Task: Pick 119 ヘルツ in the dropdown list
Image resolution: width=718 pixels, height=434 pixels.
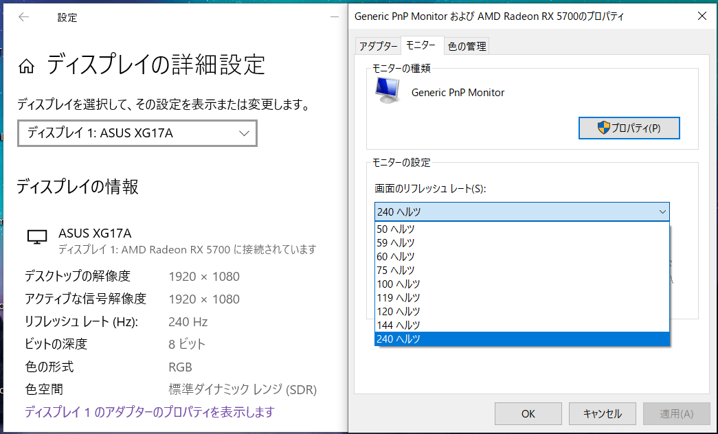Action: (x=522, y=297)
